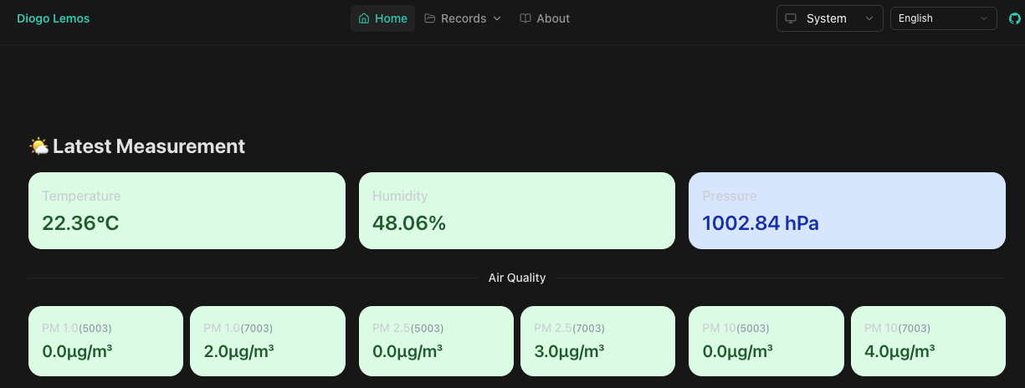
Task: Open the English language dropdown
Action: tap(943, 18)
